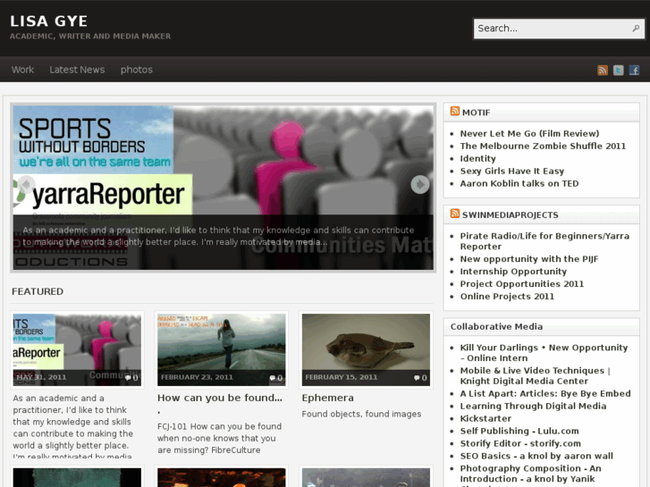The height and width of the screenshot is (487, 650).
Task: Open comments bubble on May 31, 2011 post
Action: pos(131,378)
